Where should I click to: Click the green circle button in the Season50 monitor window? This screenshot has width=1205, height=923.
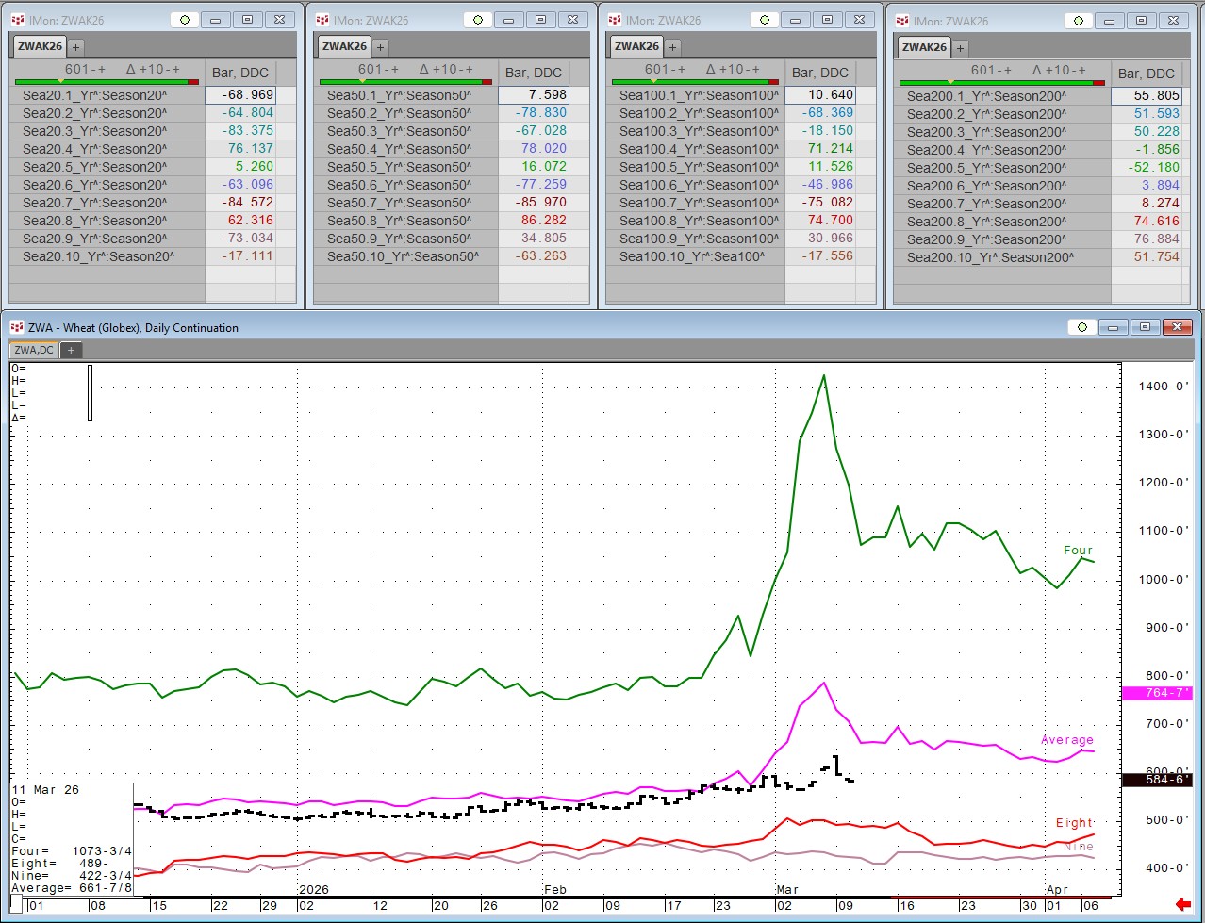click(x=478, y=20)
